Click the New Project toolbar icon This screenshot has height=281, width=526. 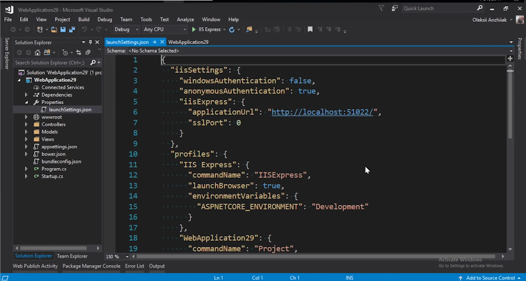pyautogui.click(x=40, y=29)
